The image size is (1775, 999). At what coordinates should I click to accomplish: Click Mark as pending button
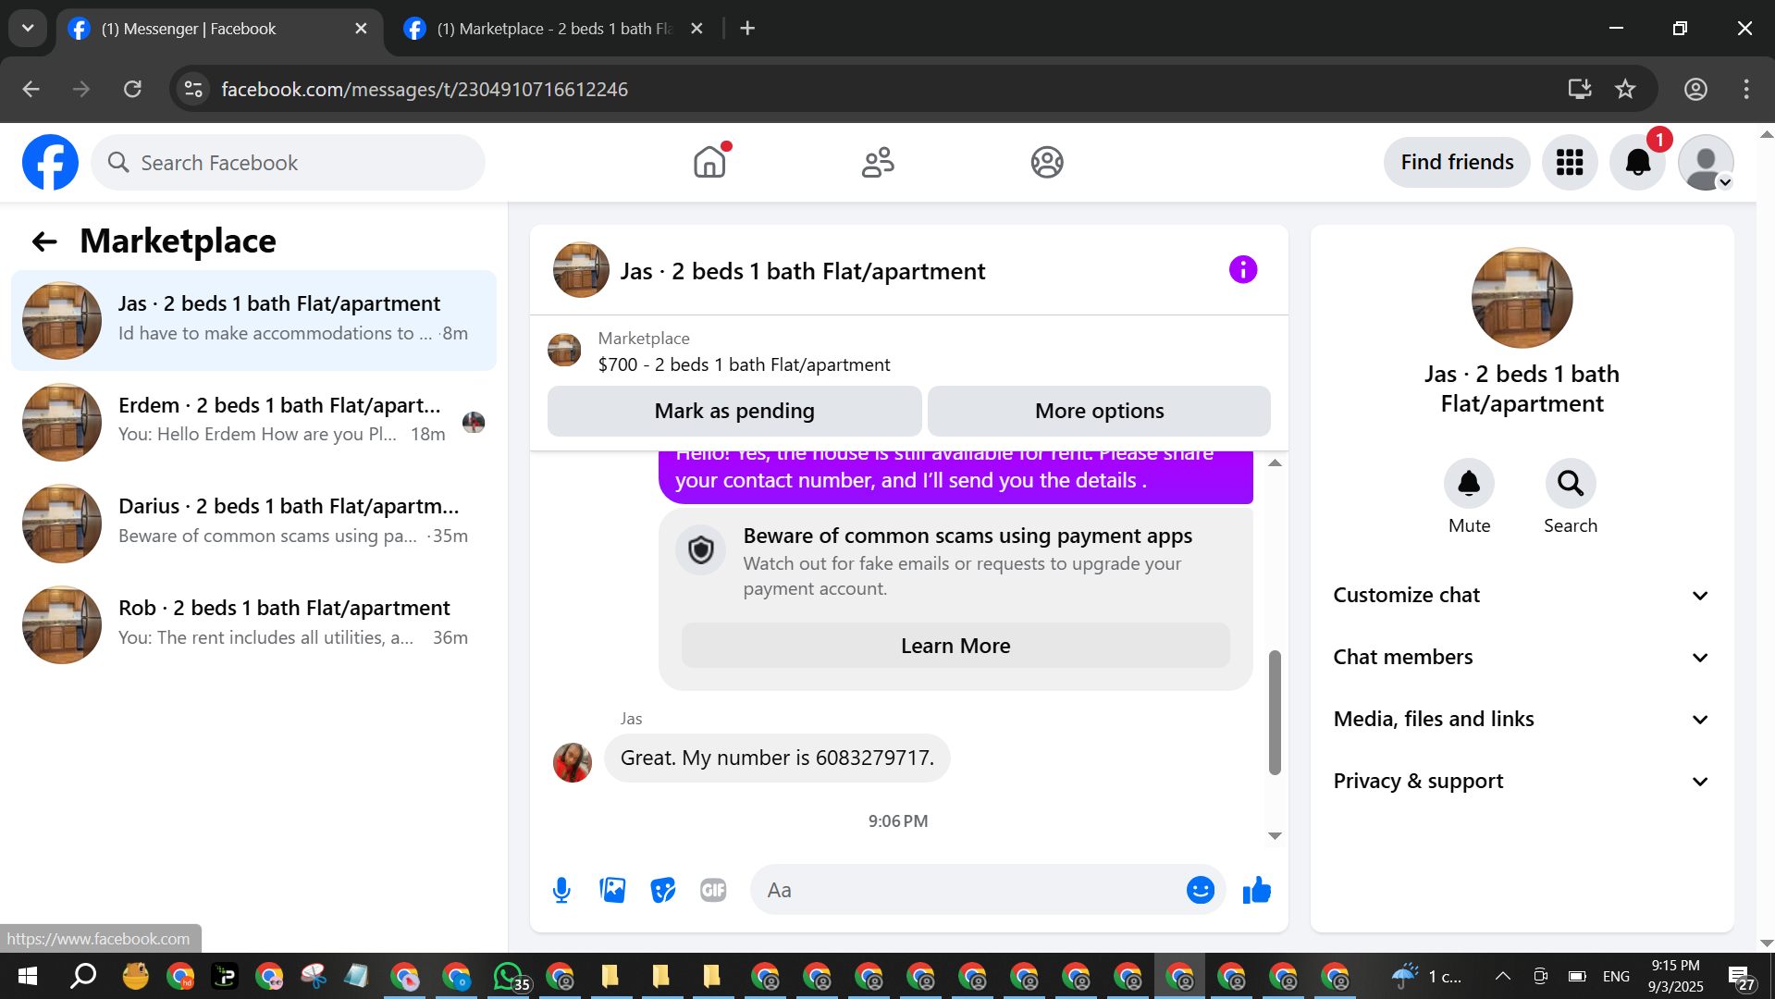pos(734,411)
